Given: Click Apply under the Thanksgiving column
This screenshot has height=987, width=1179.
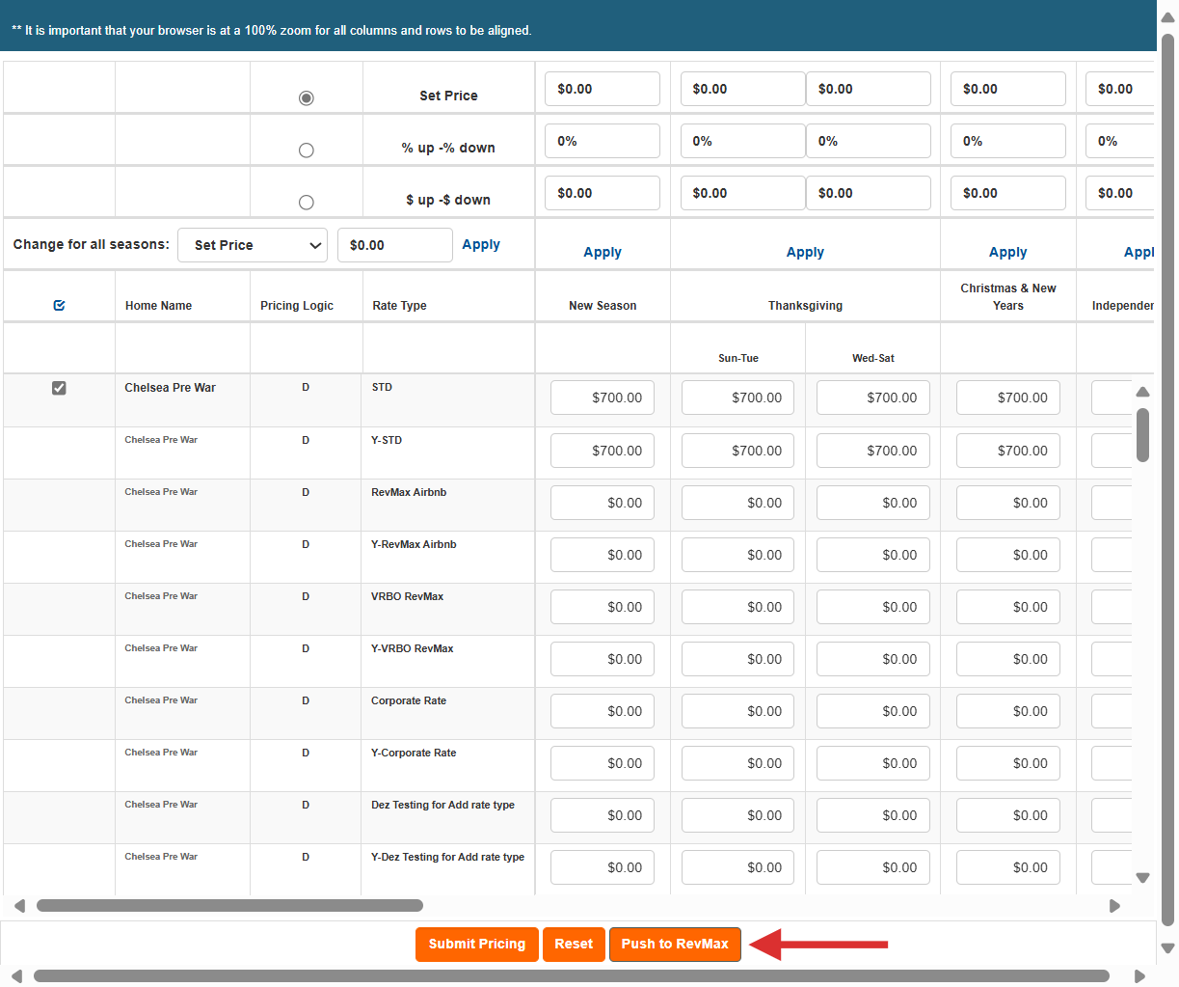Looking at the screenshot, I should 805,253.
